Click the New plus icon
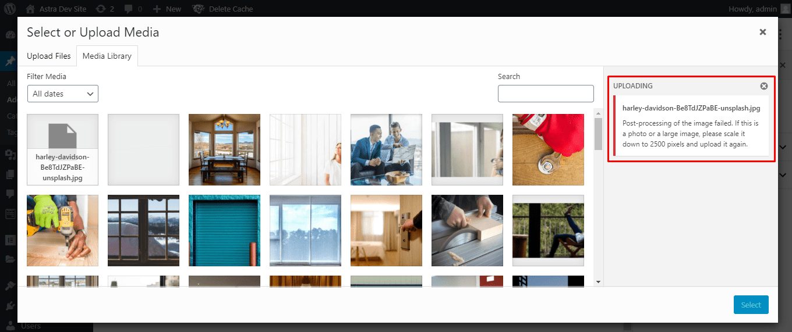The image size is (792, 332). click(x=157, y=9)
